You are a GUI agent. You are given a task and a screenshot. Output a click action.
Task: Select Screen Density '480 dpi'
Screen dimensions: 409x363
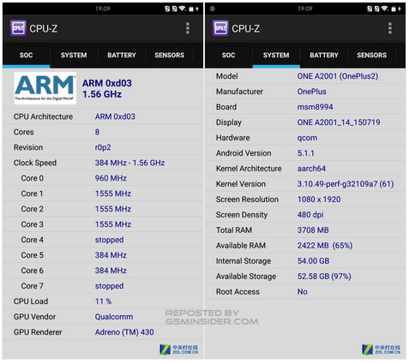(x=310, y=215)
